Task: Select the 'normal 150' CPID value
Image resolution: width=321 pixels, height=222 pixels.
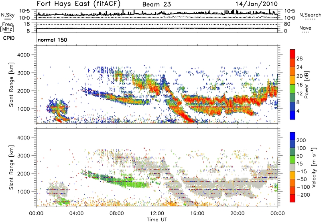Action: click(x=53, y=40)
